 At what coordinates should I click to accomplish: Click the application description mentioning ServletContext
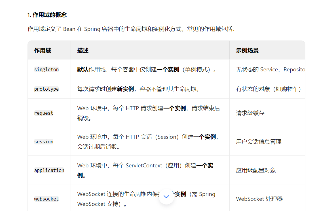tap(145, 170)
